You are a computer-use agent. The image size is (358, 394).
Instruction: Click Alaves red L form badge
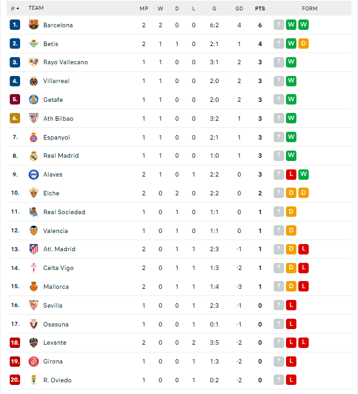click(291, 175)
